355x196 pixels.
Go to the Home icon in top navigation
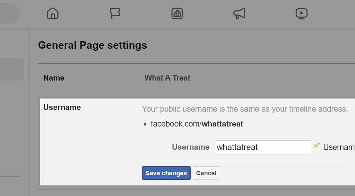[53, 14]
